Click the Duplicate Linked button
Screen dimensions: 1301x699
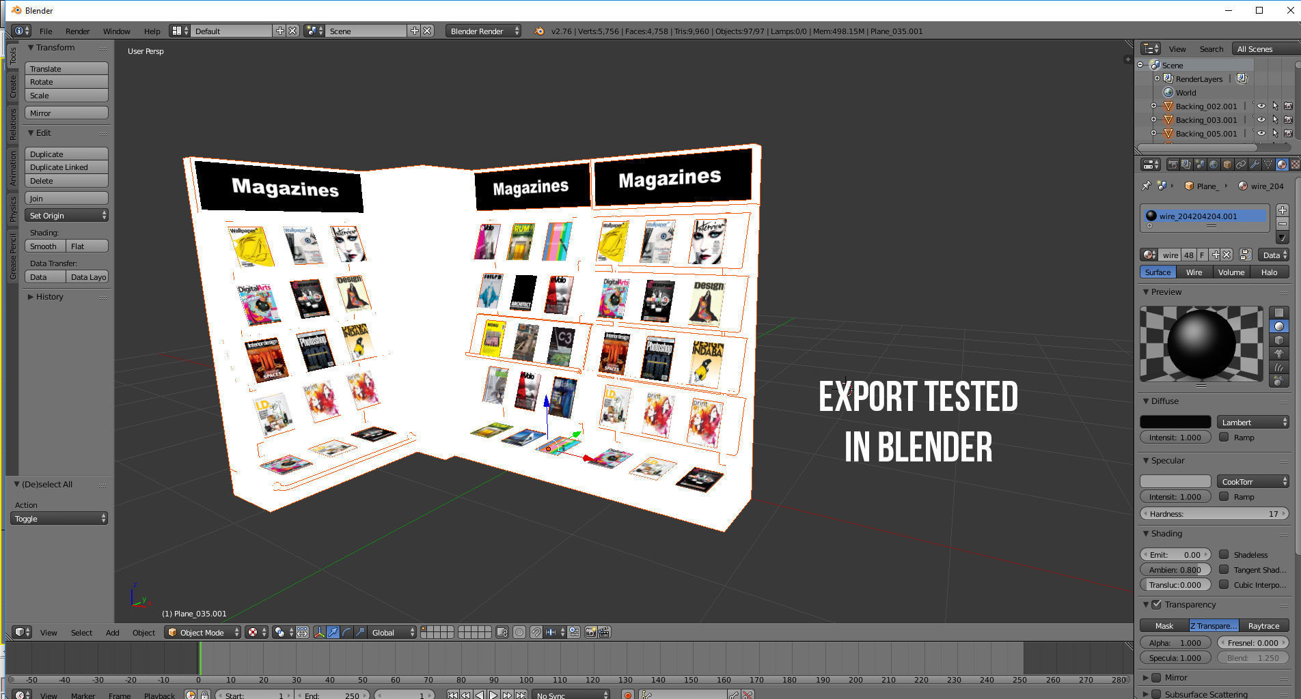pyautogui.click(x=66, y=167)
